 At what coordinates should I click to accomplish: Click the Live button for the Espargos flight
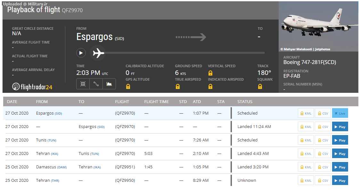pyautogui.click(x=340, y=113)
